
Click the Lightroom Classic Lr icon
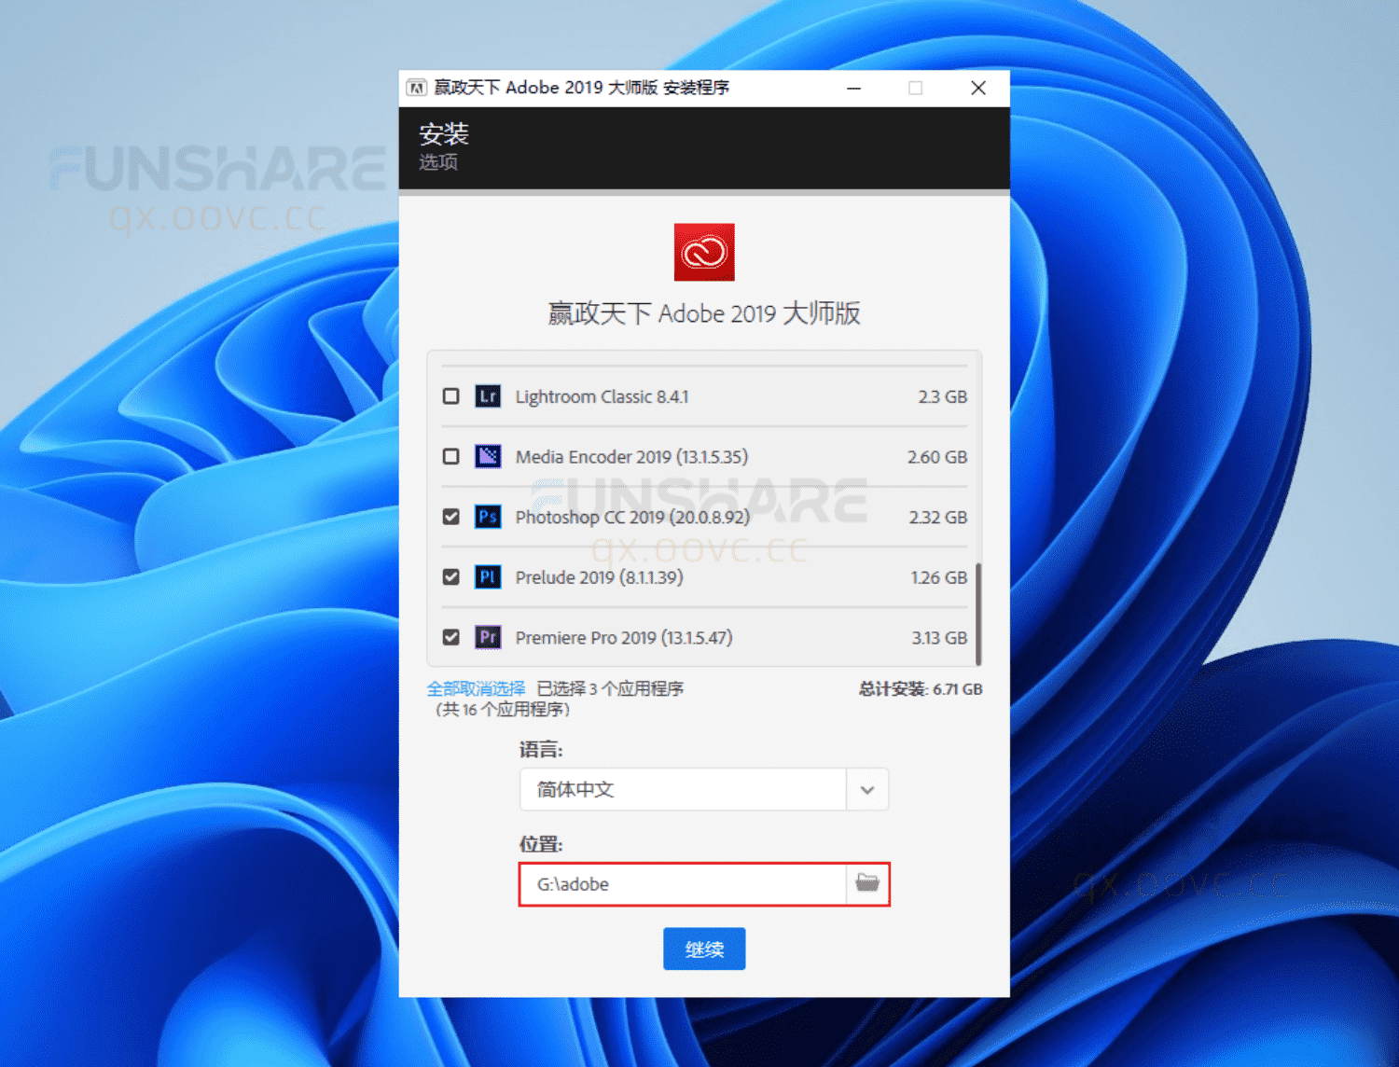tap(488, 396)
